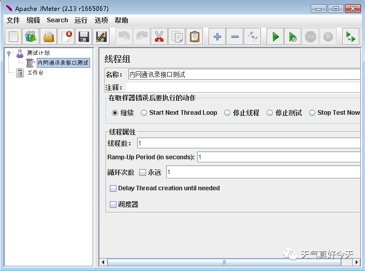Choose Stop Test Now option

pyautogui.click(x=312, y=113)
